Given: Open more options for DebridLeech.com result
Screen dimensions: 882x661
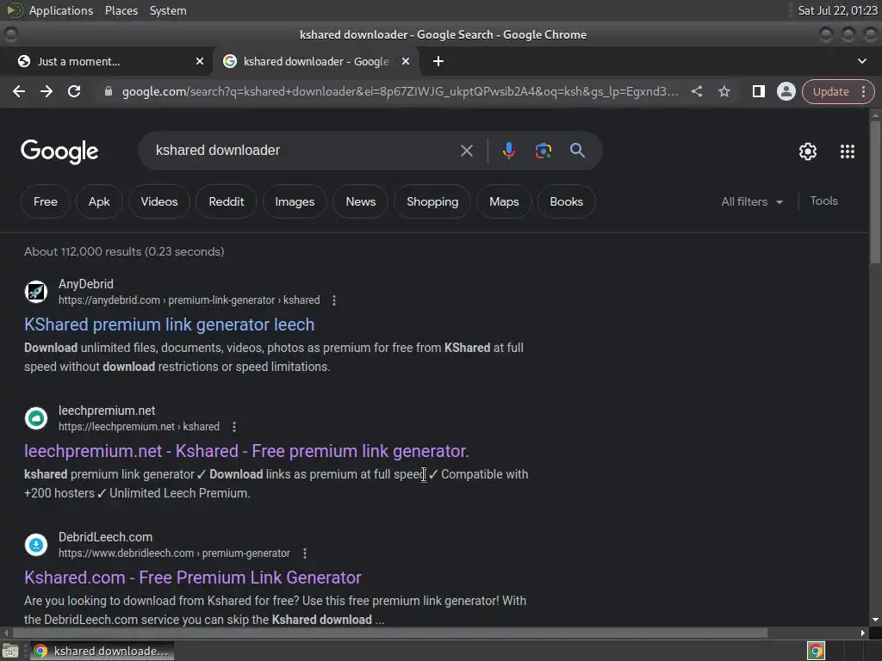Looking at the screenshot, I should pos(305,553).
